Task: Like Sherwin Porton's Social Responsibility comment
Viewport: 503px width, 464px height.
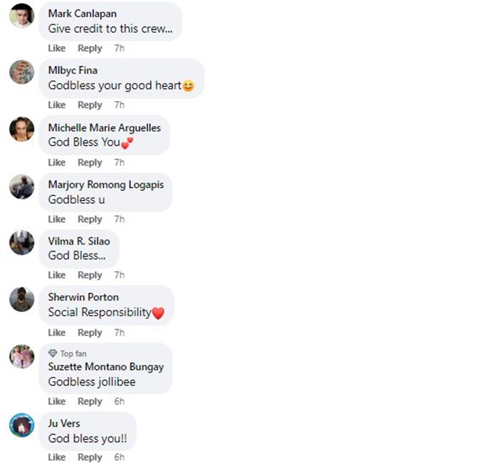Action: 57,332
